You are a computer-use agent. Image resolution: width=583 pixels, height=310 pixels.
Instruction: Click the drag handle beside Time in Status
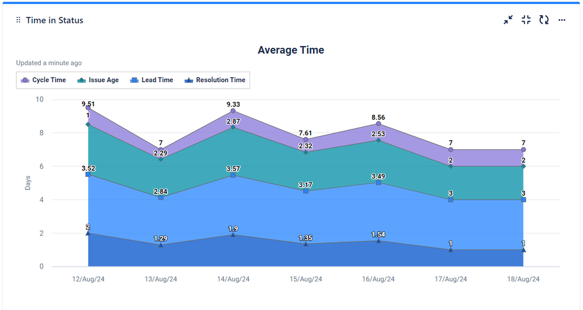[x=18, y=20]
